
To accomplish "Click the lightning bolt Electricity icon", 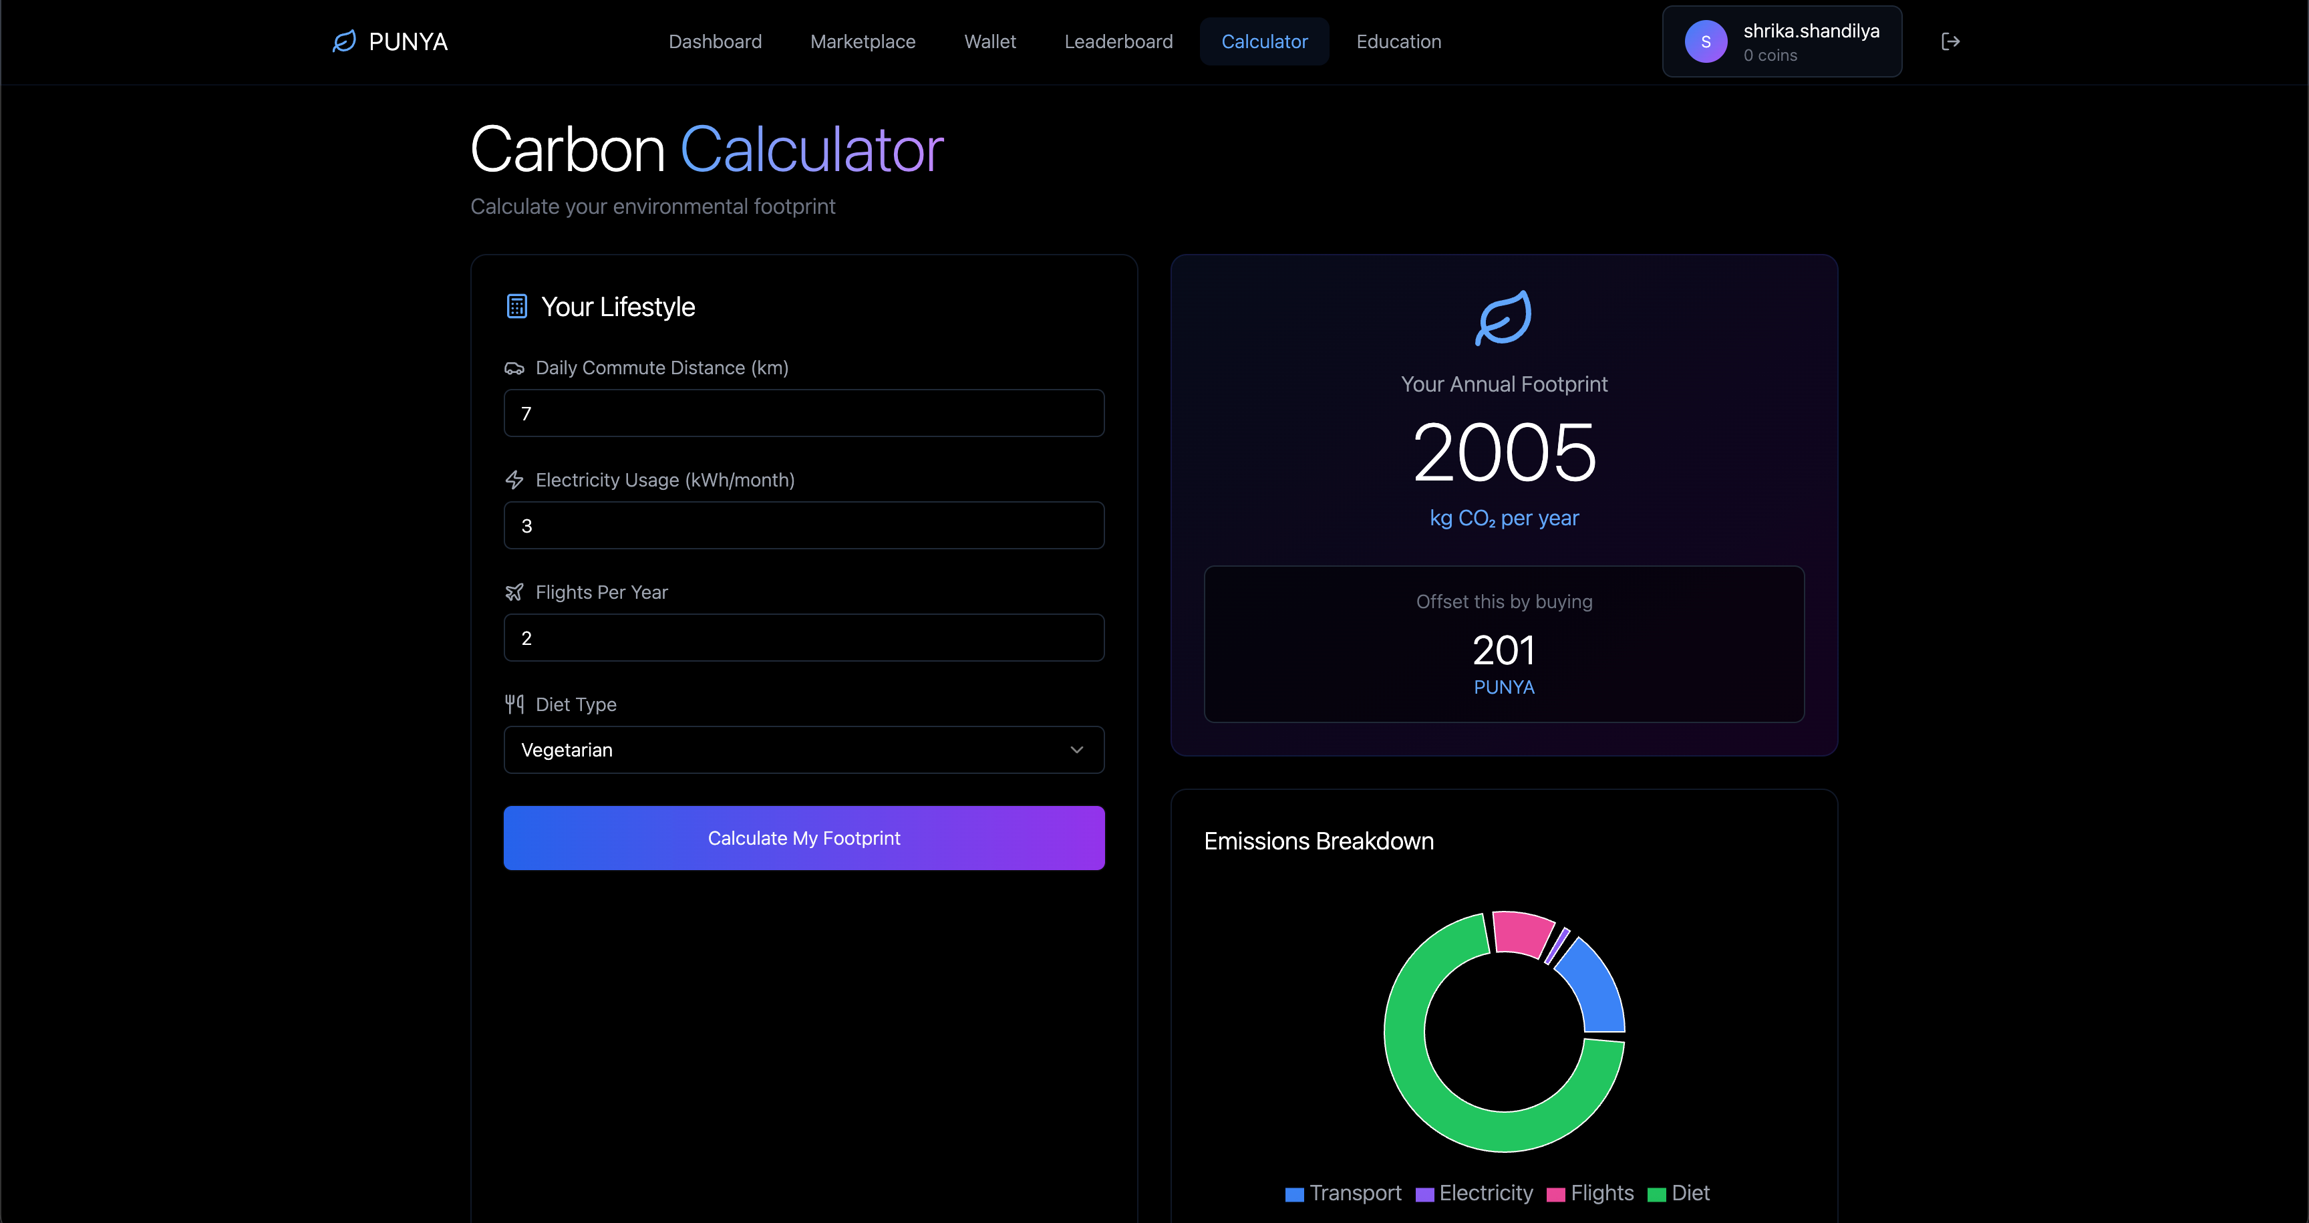I will pyautogui.click(x=514, y=480).
